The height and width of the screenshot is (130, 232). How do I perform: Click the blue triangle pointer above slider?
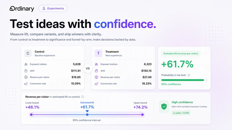(87, 111)
